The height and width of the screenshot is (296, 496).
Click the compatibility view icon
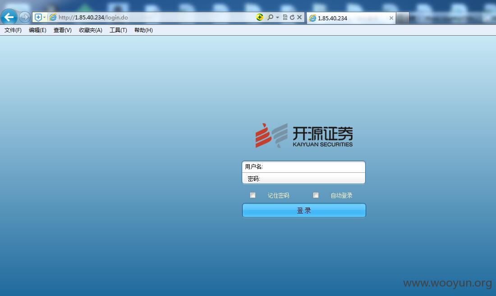[285, 17]
